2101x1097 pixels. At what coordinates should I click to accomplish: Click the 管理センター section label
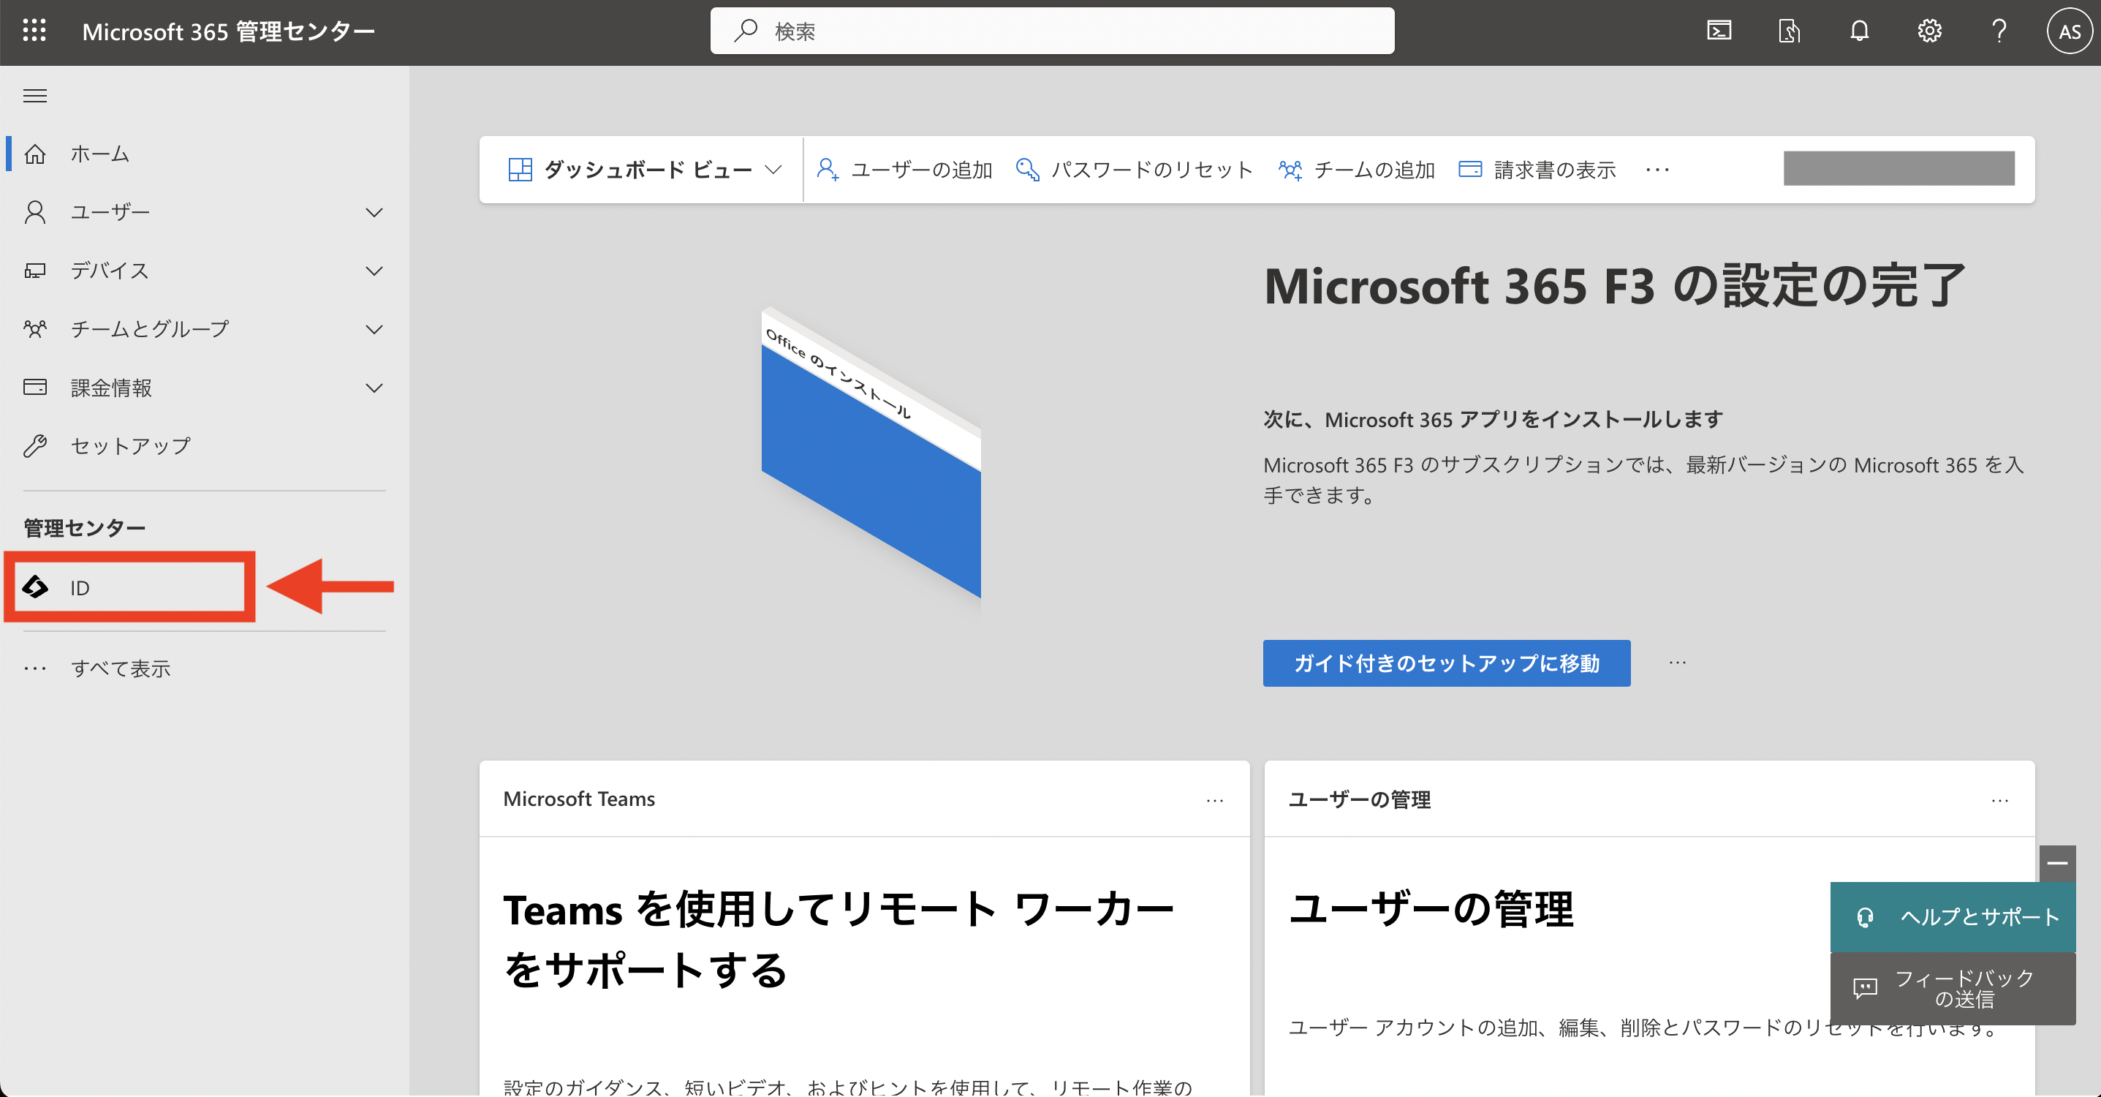(x=84, y=528)
